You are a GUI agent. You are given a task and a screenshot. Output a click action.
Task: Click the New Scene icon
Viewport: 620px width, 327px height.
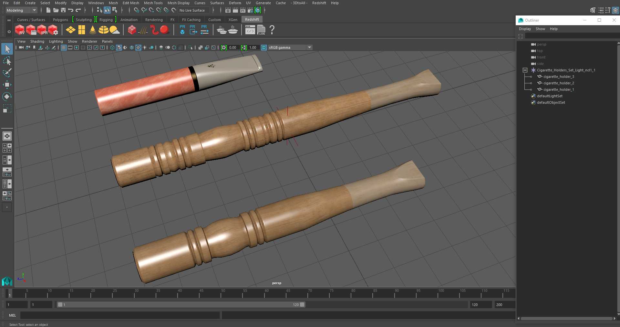point(48,10)
